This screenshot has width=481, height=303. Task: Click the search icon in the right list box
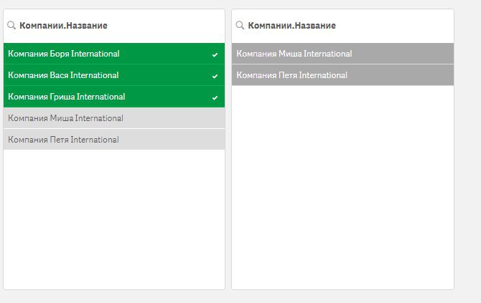[x=240, y=26]
